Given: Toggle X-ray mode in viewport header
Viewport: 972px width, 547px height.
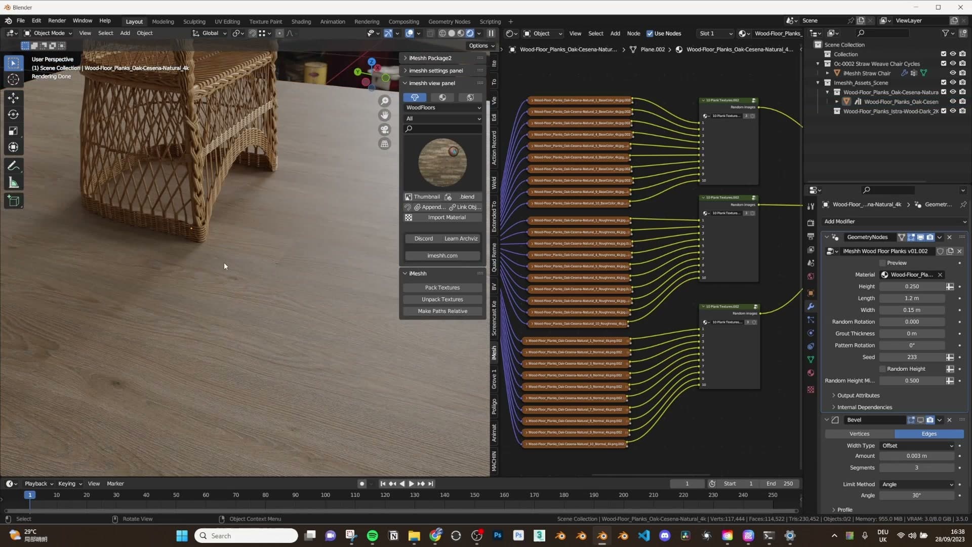Looking at the screenshot, I should coord(430,33).
